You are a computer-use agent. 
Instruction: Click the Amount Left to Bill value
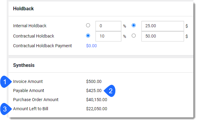click(97, 109)
